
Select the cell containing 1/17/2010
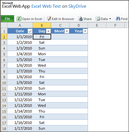click(x=20, y=128)
